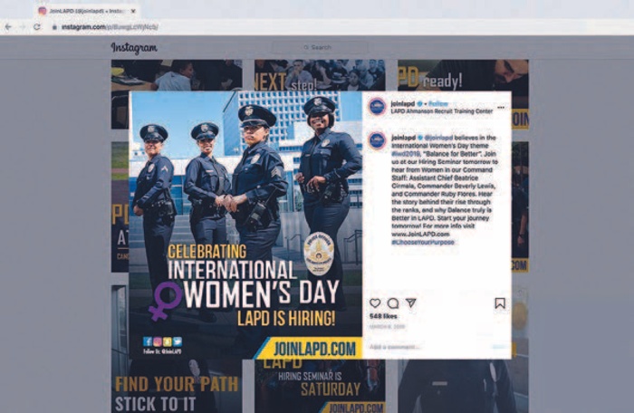Select the JoinLAPD Instagram browser tab

(x=87, y=11)
